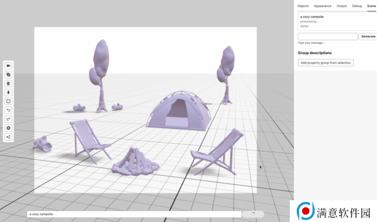The width and height of the screenshot is (377, 222).
Task: Undo the last action
Action: coord(8,110)
